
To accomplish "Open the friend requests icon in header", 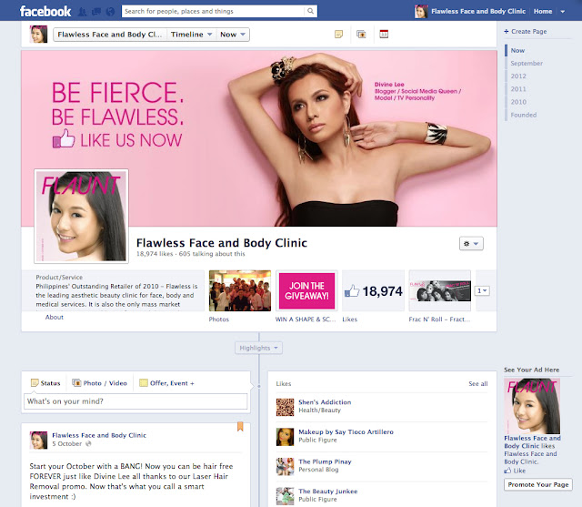I will point(82,12).
